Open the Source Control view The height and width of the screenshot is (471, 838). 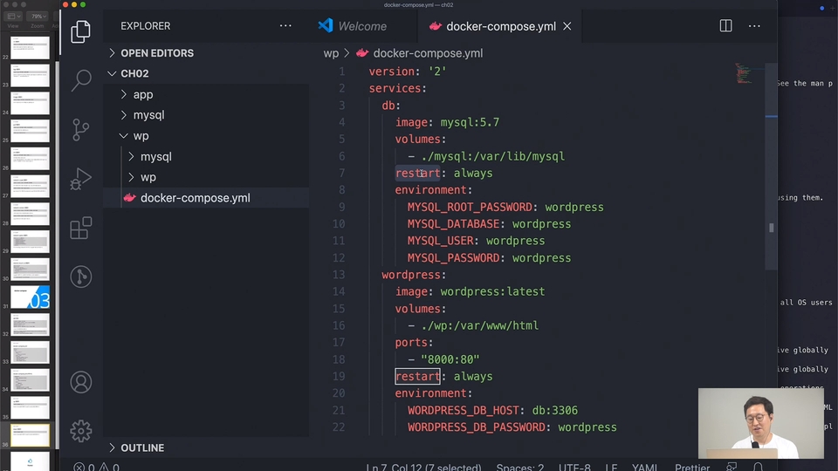(x=80, y=130)
